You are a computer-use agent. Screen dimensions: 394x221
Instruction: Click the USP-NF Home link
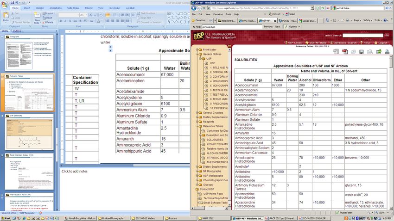pyautogui.click(x=316, y=43)
